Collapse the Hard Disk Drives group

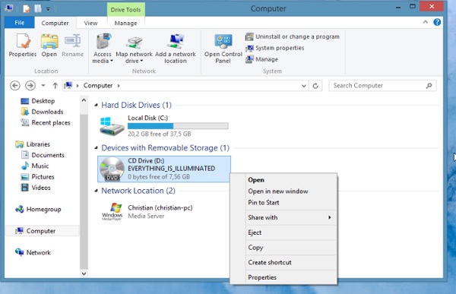[x=96, y=105]
